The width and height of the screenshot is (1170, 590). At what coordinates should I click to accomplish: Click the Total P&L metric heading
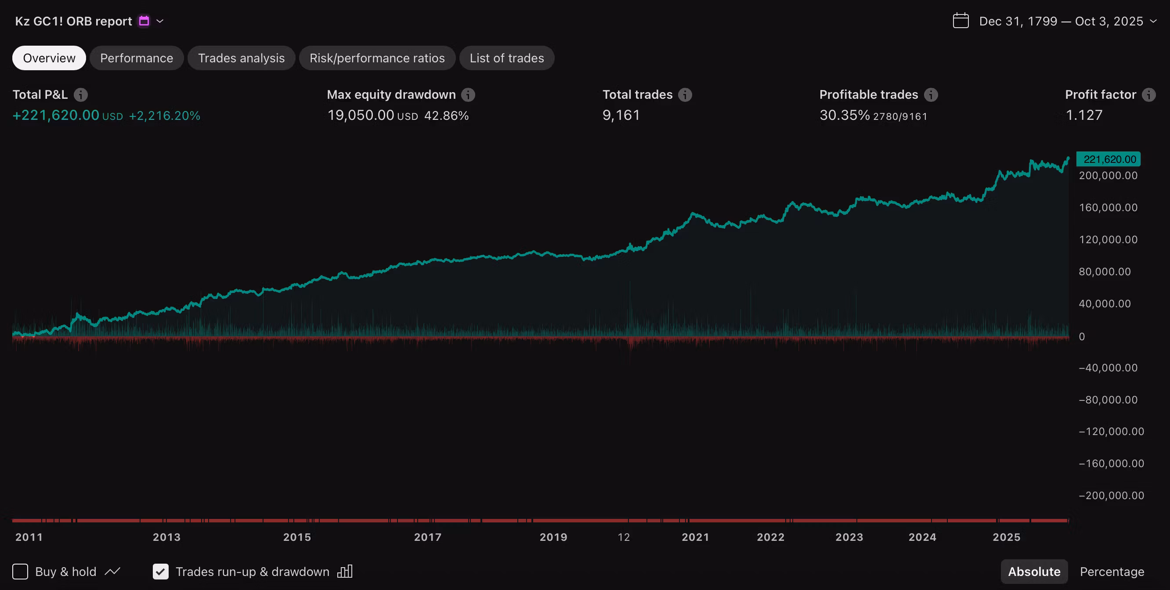(40, 95)
